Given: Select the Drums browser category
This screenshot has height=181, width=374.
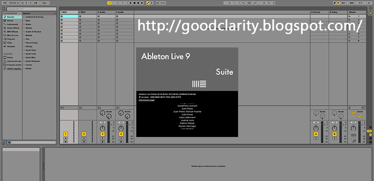Looking at the screenshot, I should pyautogui.click(x=12, y=21).
